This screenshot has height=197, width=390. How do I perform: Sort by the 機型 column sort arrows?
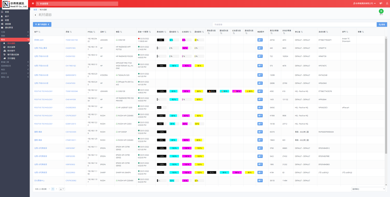tap(121, 32)
